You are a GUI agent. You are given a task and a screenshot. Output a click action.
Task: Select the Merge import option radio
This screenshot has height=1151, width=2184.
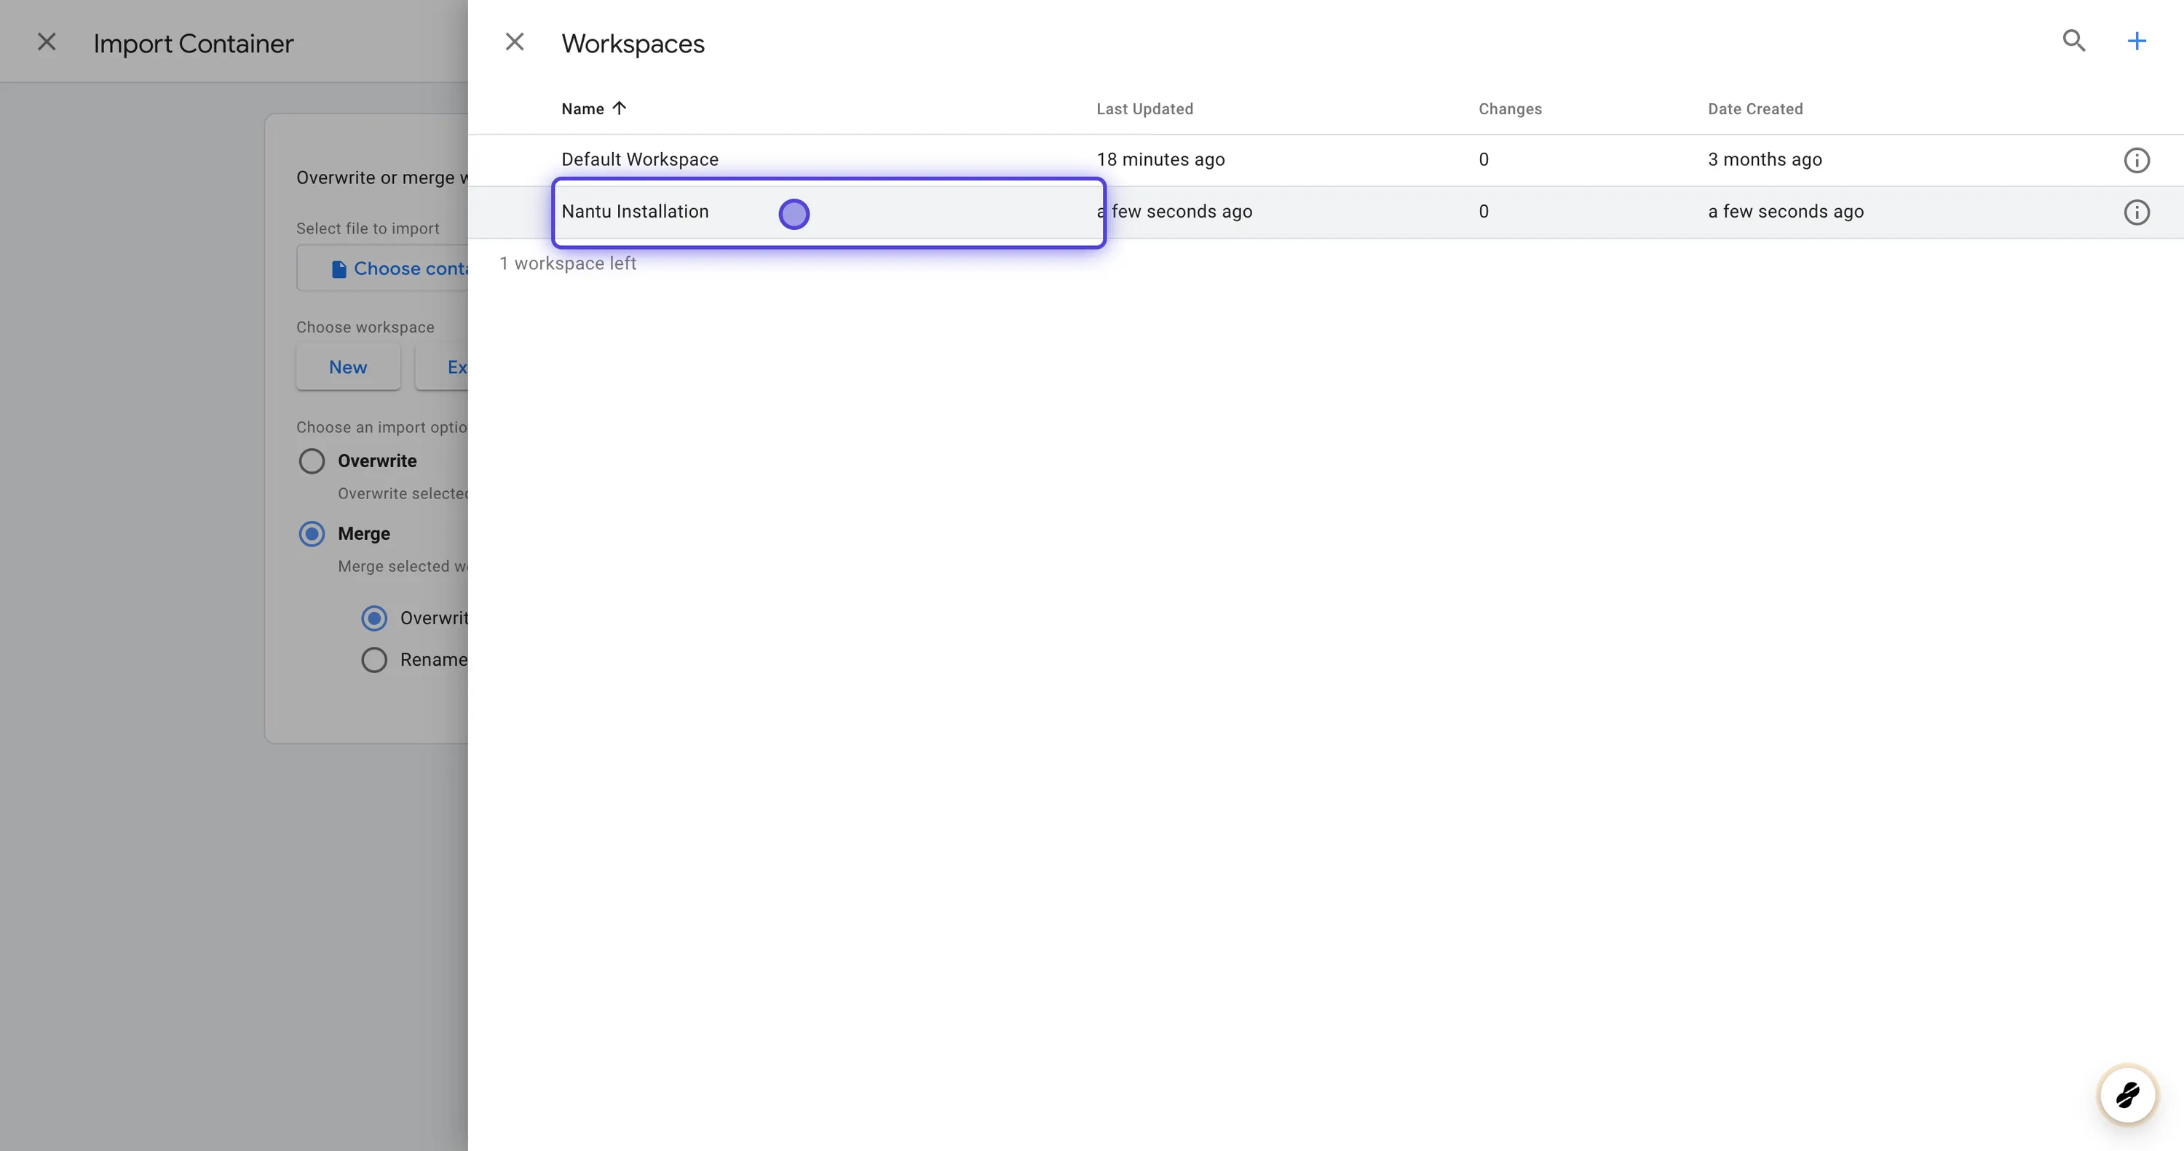[x=311, y=534]
